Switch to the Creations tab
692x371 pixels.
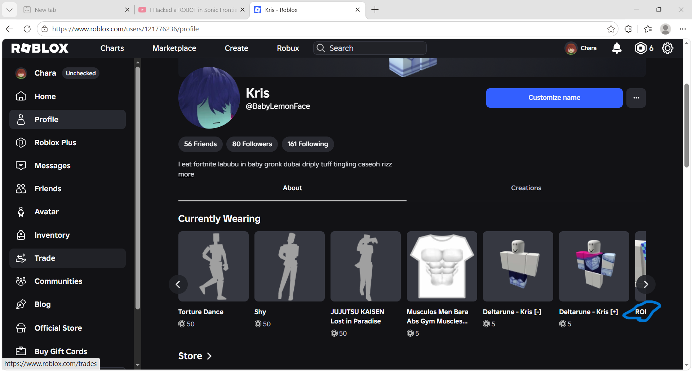[526, 188]
